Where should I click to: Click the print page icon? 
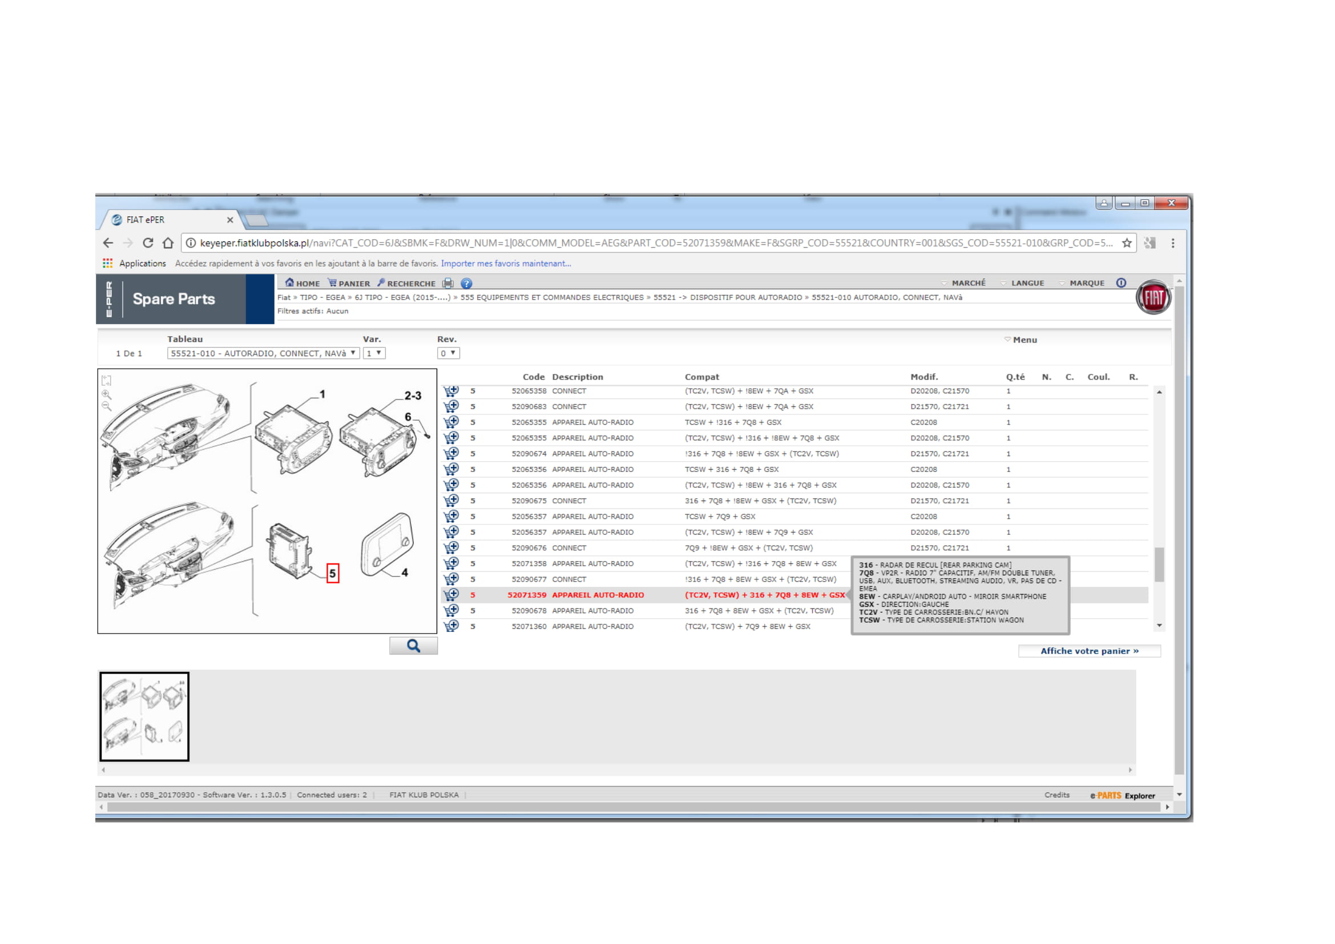[x=447, y=283]
